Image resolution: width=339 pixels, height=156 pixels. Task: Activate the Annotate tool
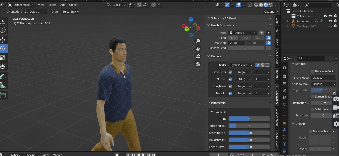pyautogui.click(x=3, y=76)
